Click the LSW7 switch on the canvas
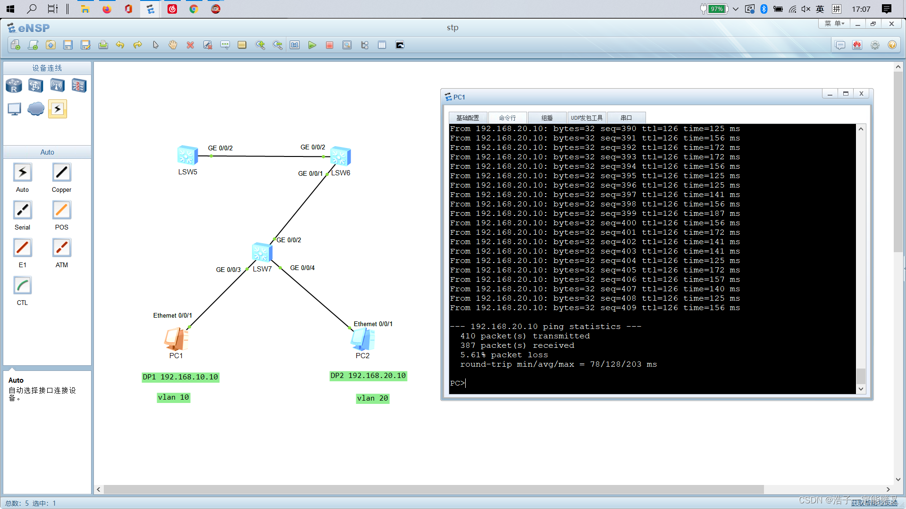This screenshot has width=906, height=509. point(261,253)
